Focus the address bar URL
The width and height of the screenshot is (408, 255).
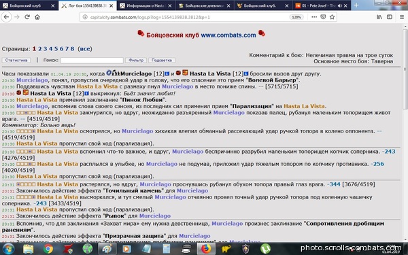150,18
